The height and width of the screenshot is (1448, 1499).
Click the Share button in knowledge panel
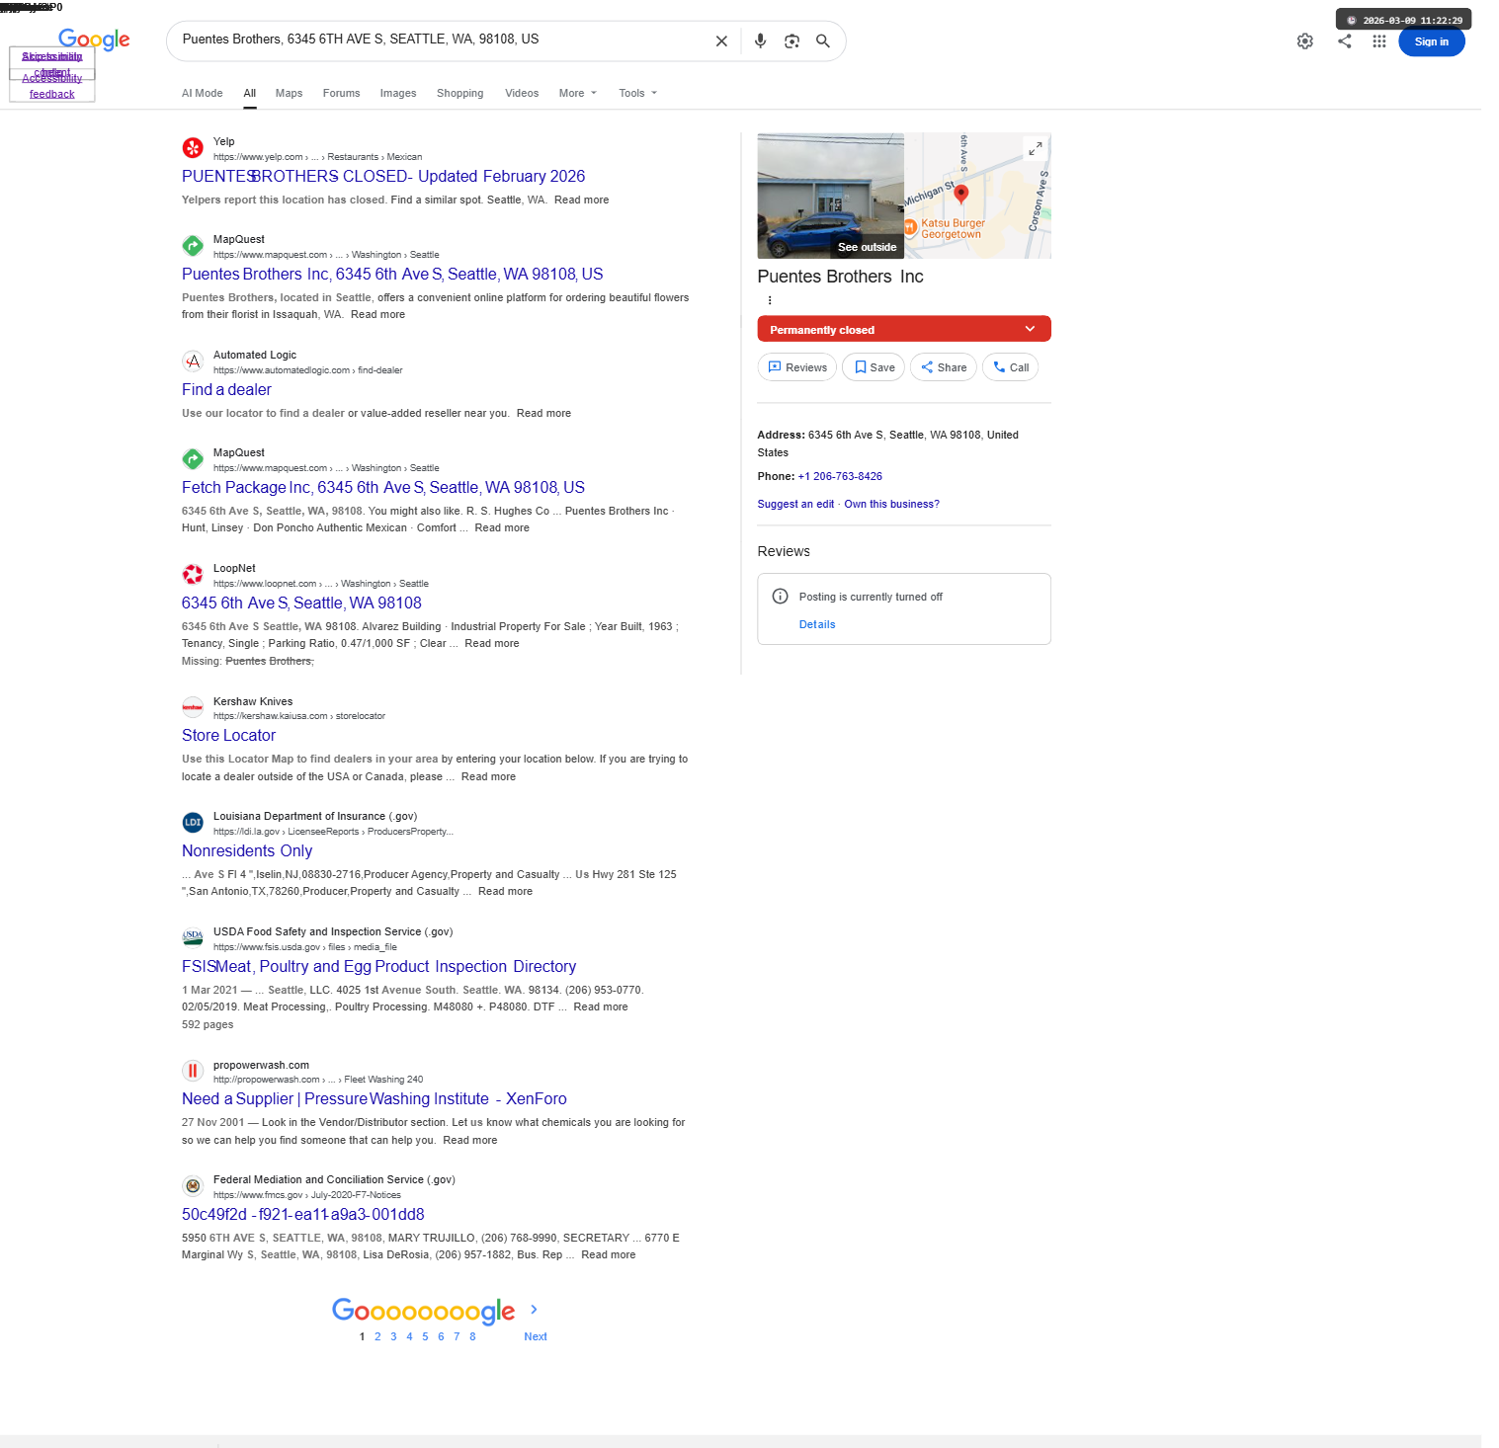click(944, 367)
